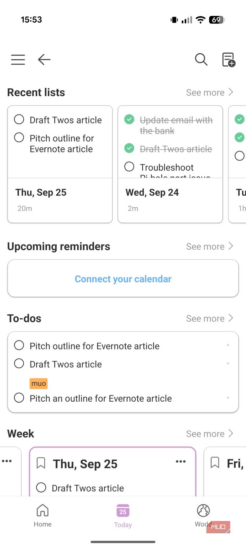Open the Today tab

(x=123, y=515)
